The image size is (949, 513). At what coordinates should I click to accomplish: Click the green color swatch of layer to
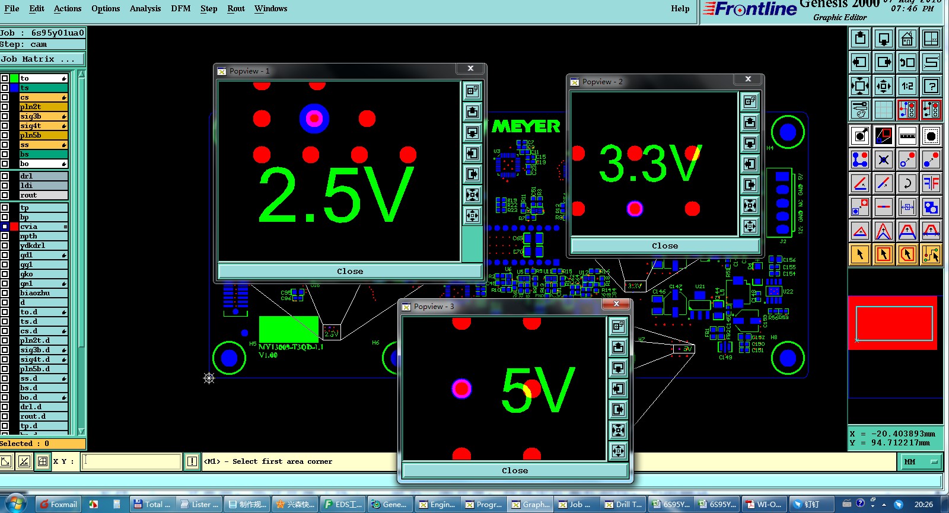point(14,78)
